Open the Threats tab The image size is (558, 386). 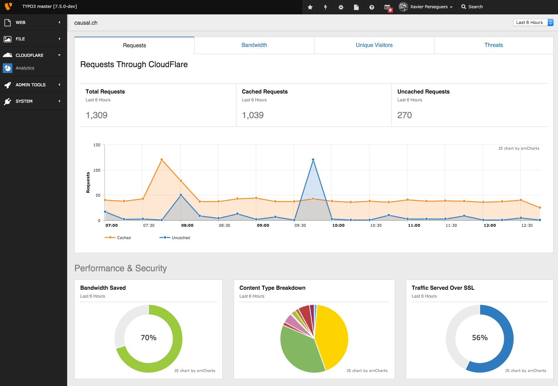tap(493, 45)
